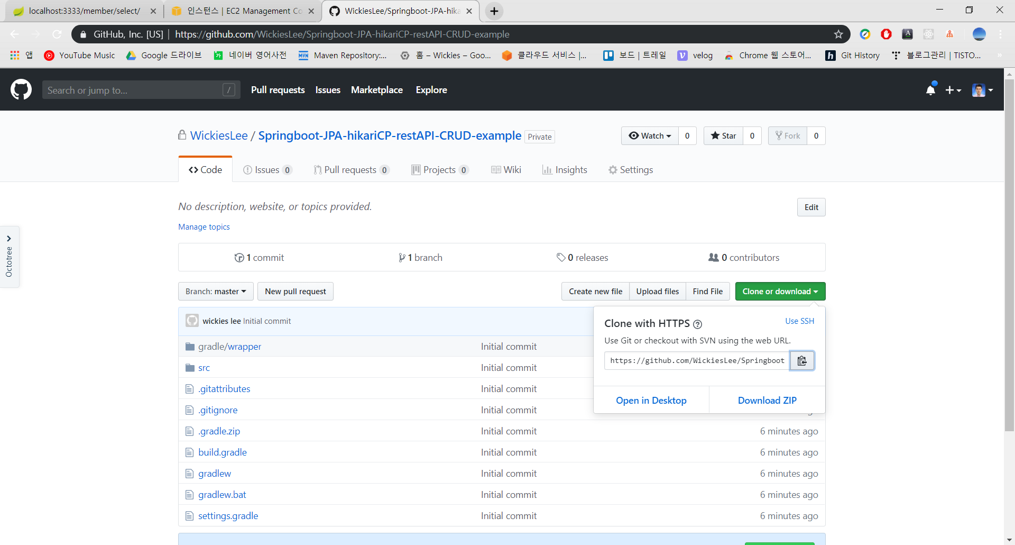The height and width of the screenshot is (545, 1015).
Task: Open the Watch dropdown
Action: pos(650,136)
